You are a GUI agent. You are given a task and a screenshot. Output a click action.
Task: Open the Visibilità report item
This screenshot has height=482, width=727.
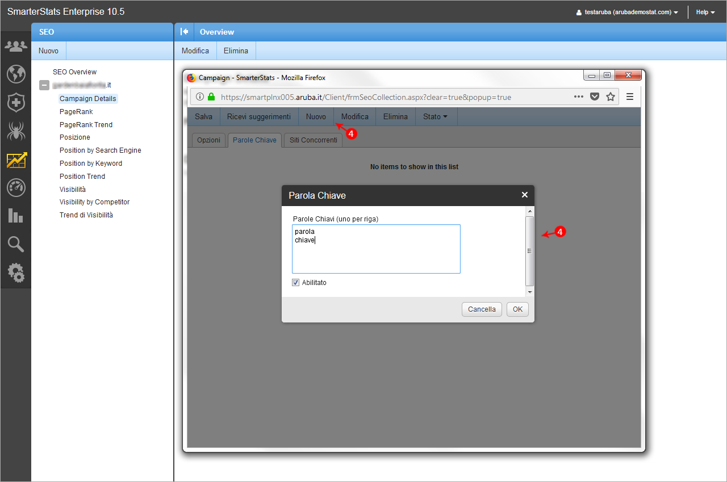[x=73, y=190]
